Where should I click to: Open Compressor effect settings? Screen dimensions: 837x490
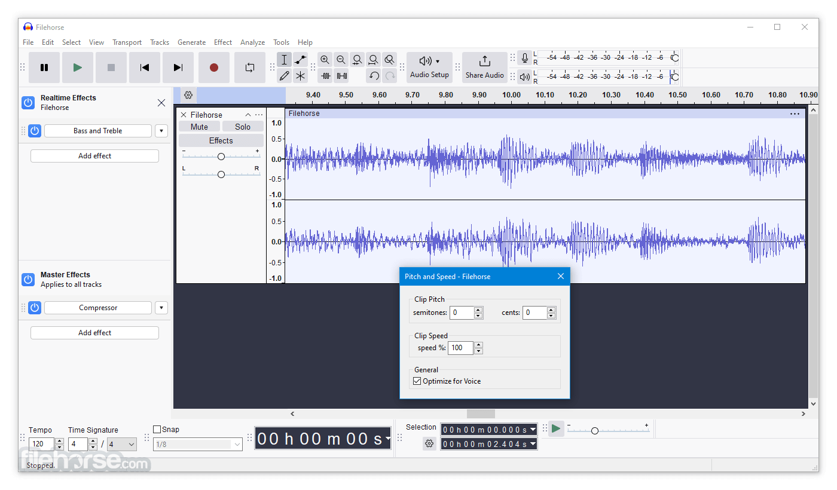[x=98, y=308]
